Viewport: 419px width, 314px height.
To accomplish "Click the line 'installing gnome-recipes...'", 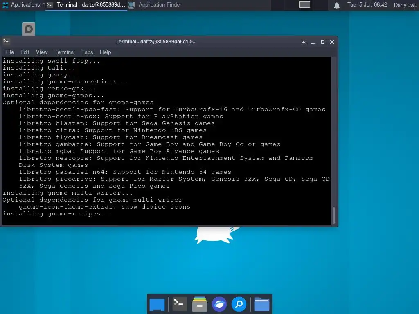I will pyautogui.click(x=57, y=213).
